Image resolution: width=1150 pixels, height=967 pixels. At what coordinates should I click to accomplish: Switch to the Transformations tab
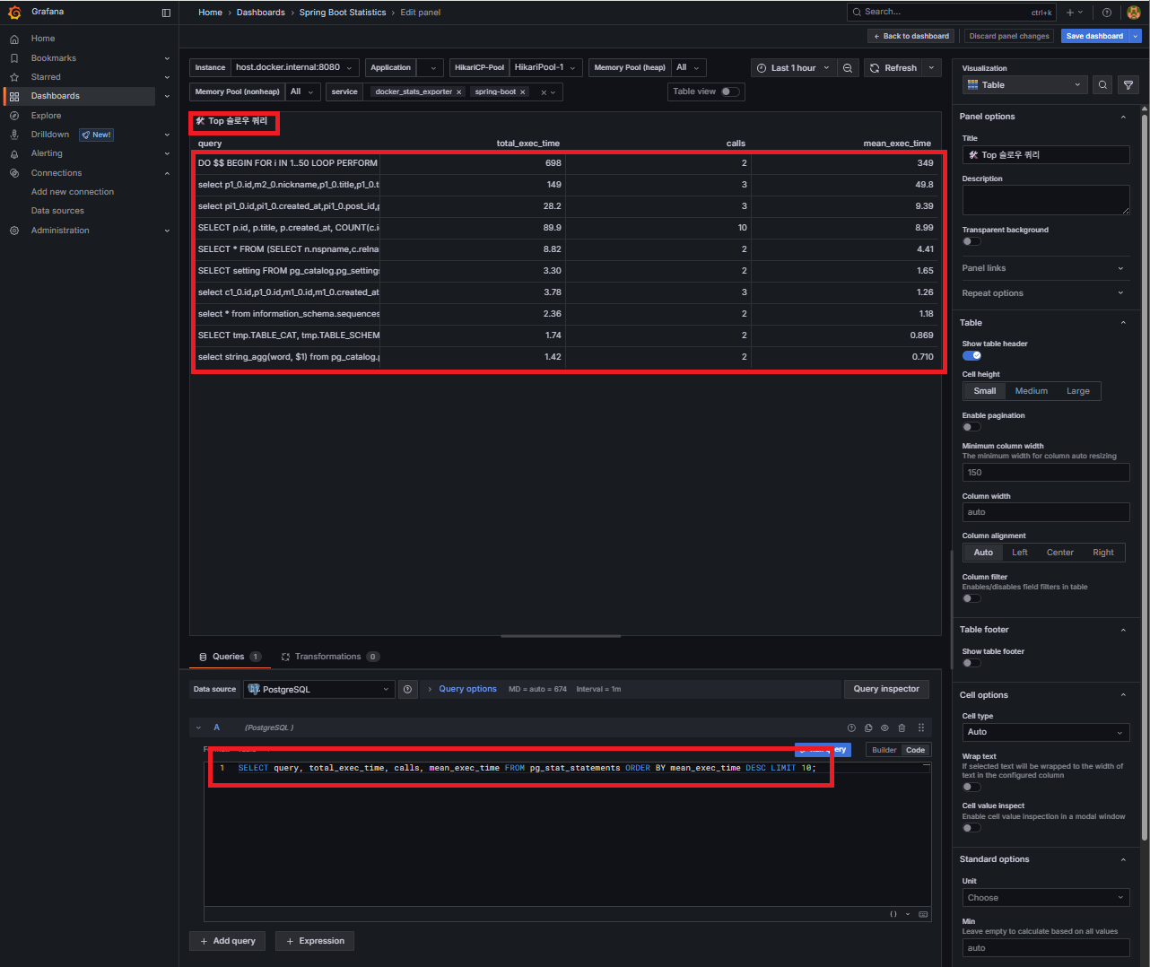[x=330, y=657]
